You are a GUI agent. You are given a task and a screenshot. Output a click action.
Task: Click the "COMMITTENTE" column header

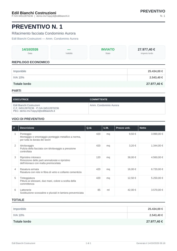[98, 99]
